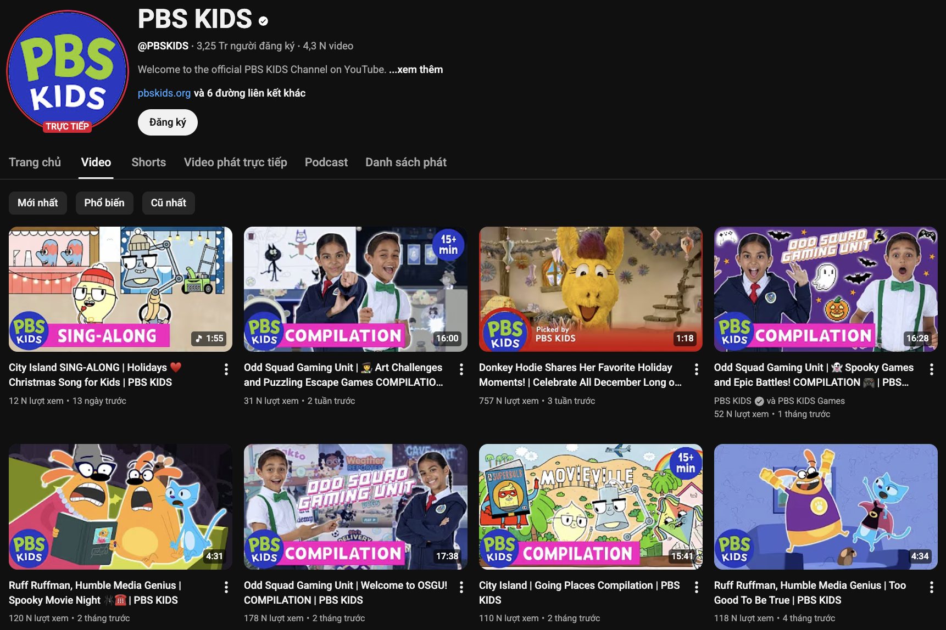Open three-dot menu for Spooky Games compilation
Viewport: 946px width, 630px height.
tap(931, 369)
